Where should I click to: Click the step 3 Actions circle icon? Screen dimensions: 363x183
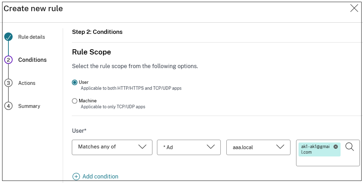click(x=8, y=83)
